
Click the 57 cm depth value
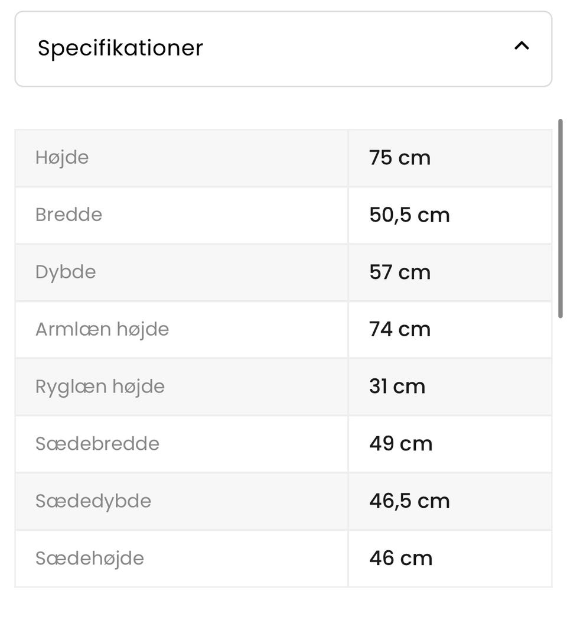pos(400,272)
